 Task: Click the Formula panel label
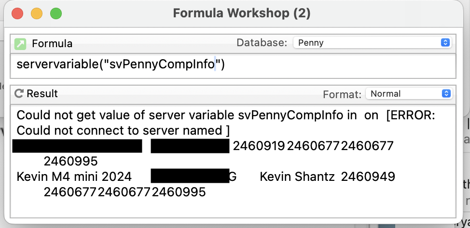coord(52,44)
